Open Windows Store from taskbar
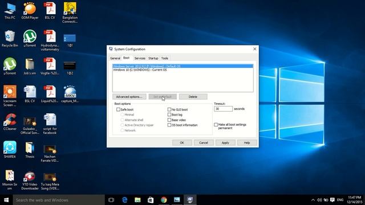The width and height of the screenshot is (365, 205). pos(151,200)
